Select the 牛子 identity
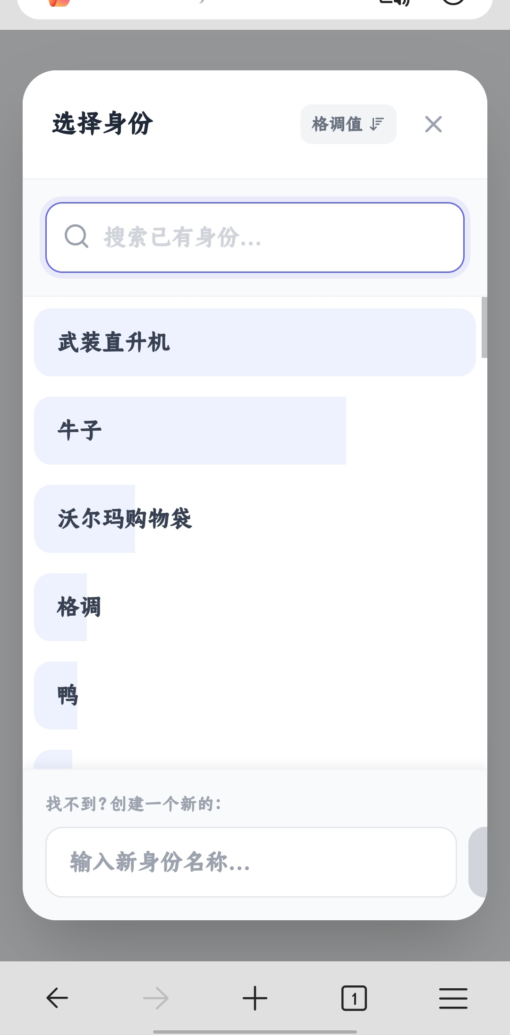 [x=189, y=431]
